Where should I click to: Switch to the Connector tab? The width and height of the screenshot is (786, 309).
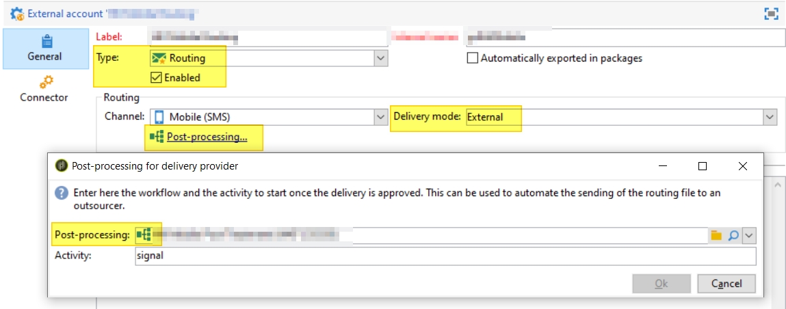[x=44, y=89]
